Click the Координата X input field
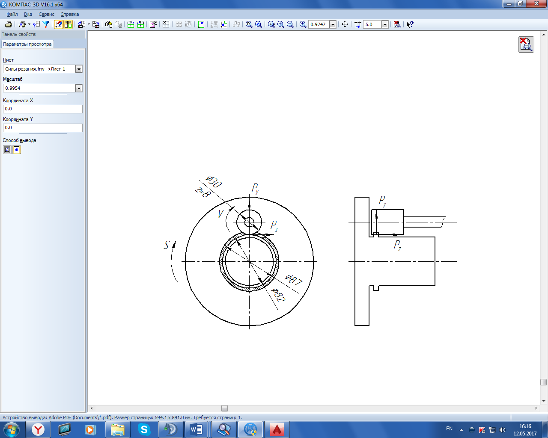 point(42,109)
